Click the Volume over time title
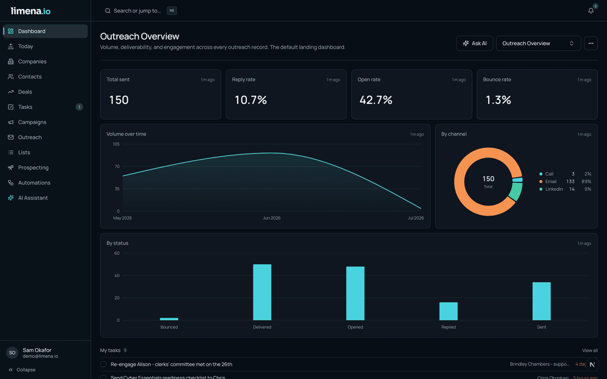The width and height of the screenshot is (607, 379). click(x=126, y=134)
